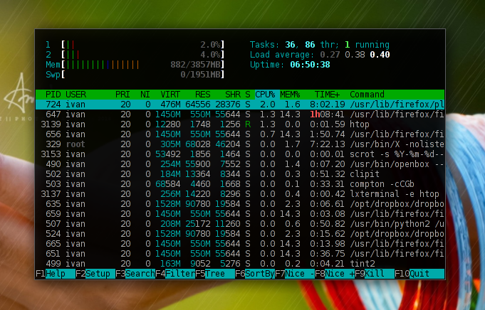Select firefox process row with PID 665

point(240,244)
